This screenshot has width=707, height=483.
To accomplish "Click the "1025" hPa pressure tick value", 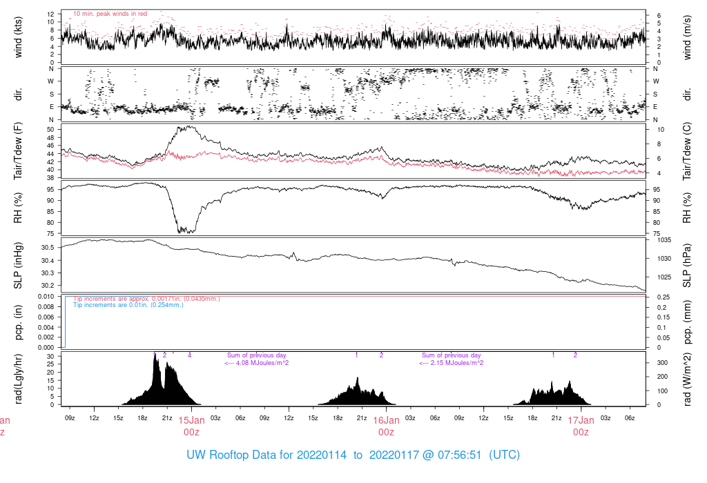I will (664, 277).
